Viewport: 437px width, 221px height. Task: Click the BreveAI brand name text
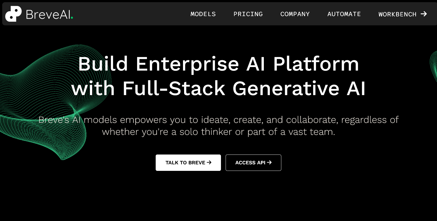[x=48, y=14]
